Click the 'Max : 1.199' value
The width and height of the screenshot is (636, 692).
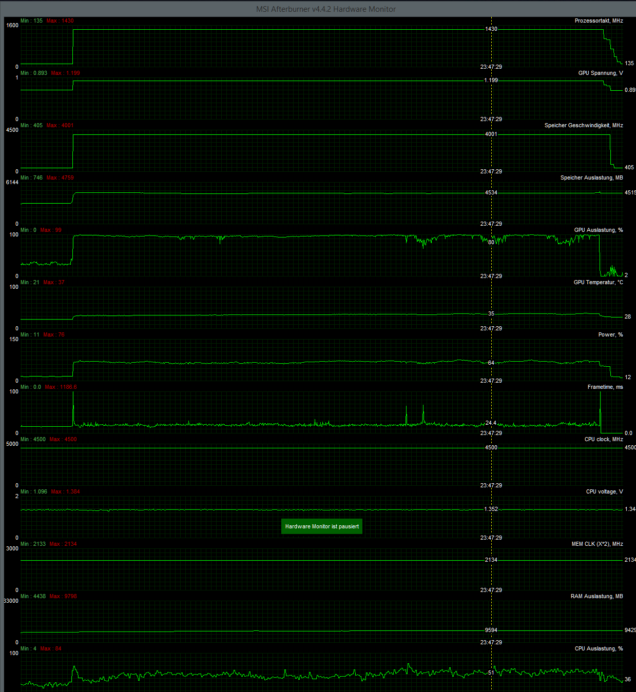click(x=66, y=73)
